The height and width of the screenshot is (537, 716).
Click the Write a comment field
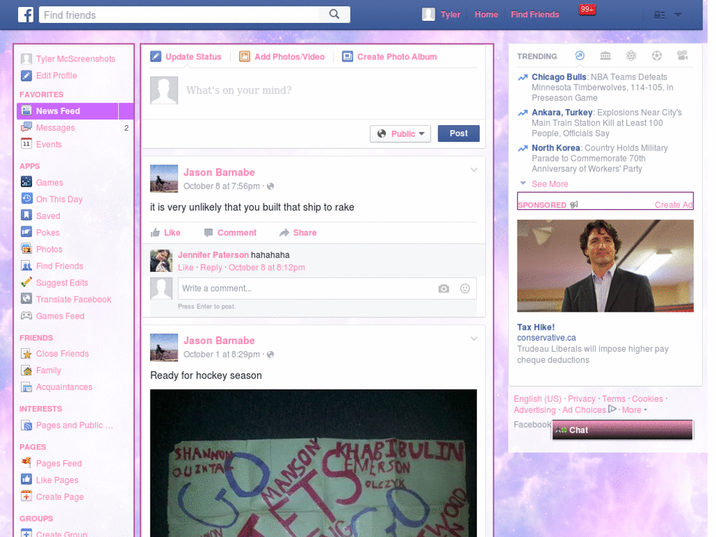[306, 289]
